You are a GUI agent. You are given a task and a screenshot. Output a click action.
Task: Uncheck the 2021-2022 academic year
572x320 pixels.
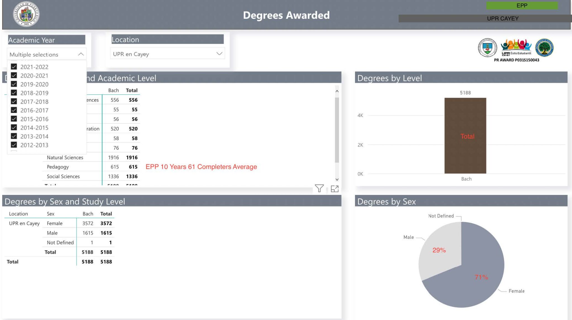(x=14, y=67)
